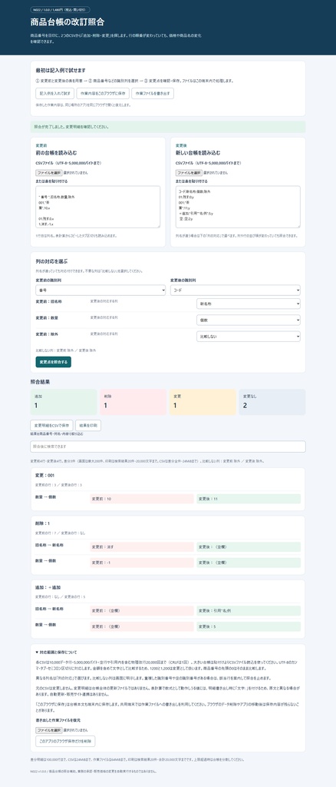Click the 記入例を入れて試す button

(x=54, y=93)
